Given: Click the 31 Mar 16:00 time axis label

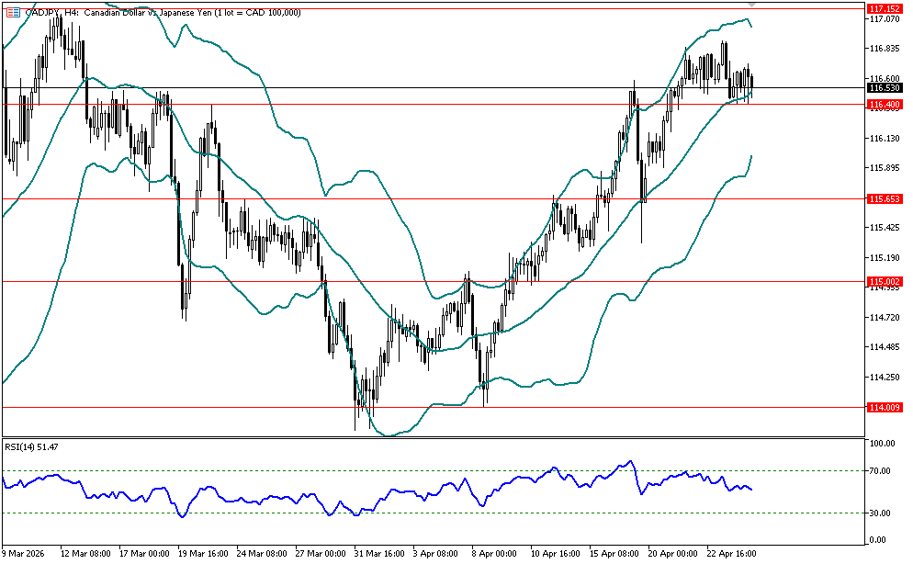Looking at the screenshot, I should [x=381, y=554].
